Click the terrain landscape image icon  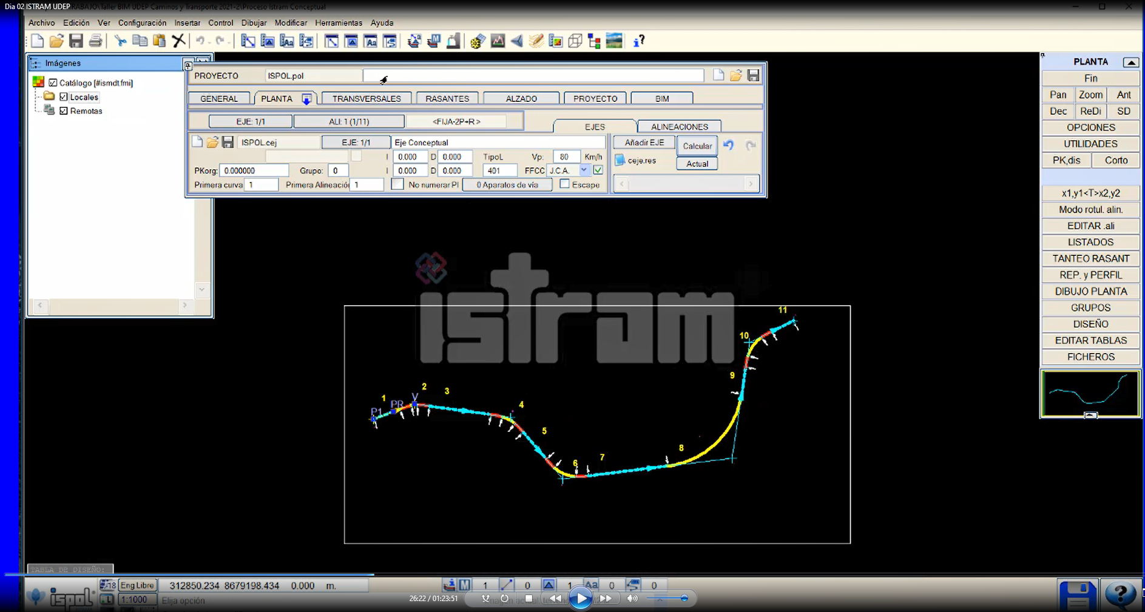point(614,41)
